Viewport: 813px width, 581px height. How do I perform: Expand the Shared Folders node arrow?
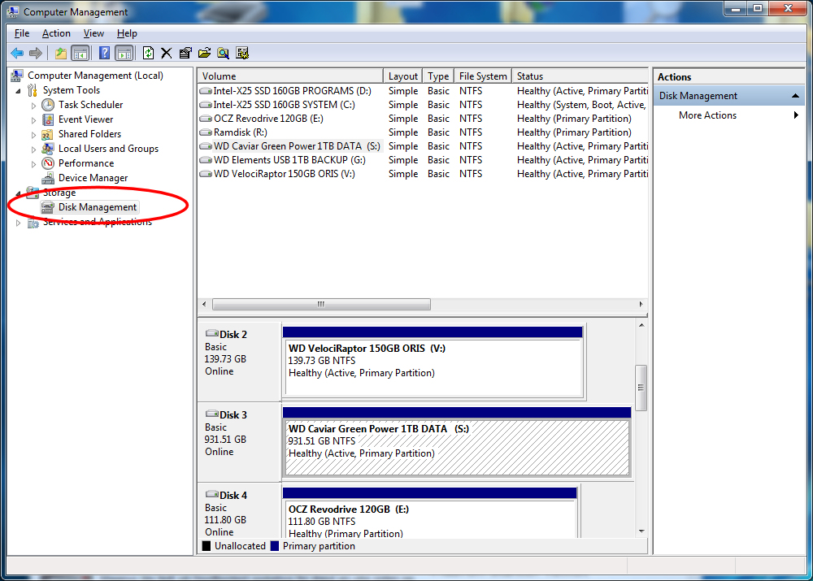coord(33,135)
